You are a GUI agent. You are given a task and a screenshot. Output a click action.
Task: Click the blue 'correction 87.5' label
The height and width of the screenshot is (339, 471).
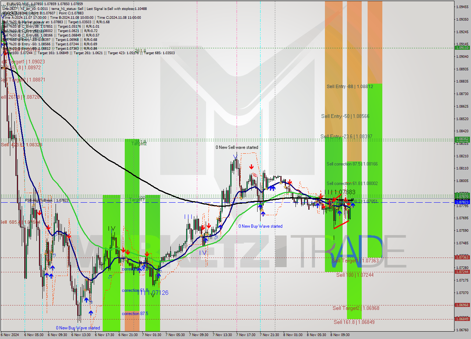(x=135, y=314)
